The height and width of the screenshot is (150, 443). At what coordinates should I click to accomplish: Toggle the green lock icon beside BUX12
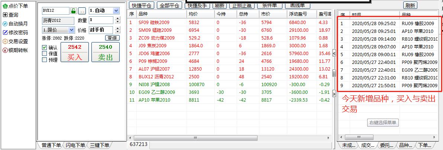[x=74, y=11]
